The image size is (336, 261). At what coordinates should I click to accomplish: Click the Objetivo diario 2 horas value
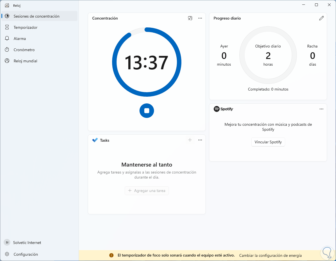pos(268,55)
